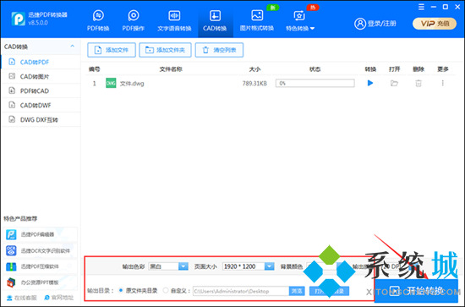
Task: Click the 0% progress bar
Action: pyautogui.click(x=315, y=83)
